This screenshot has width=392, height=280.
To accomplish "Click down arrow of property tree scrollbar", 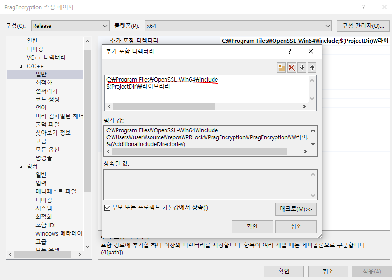I will [87, 247].
